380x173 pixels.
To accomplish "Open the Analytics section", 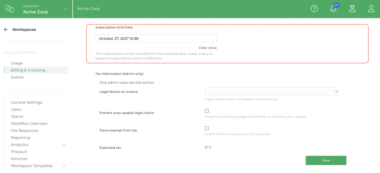I will 19,144.
